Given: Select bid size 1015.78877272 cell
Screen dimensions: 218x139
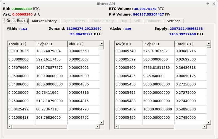Looking at the screenshot, I should coord(51,68).
